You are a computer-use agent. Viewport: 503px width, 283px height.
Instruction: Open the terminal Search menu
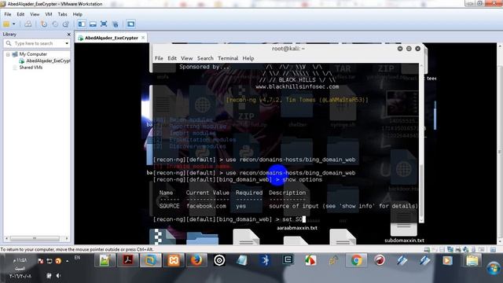tap(205, 58)
